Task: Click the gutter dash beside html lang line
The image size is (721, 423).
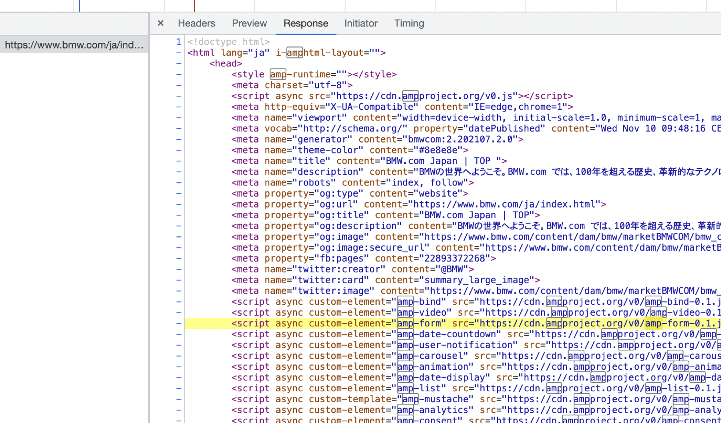Action: tap(179, 53)
